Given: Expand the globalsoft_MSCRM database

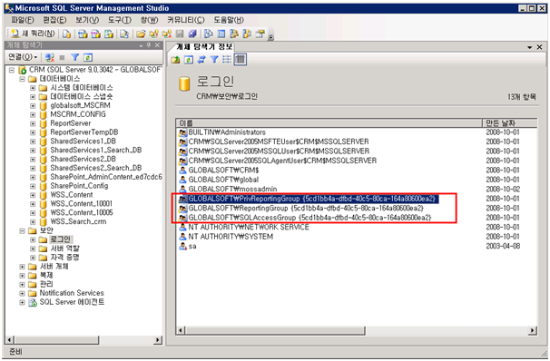Looking at the screenshot, I should click(33, 105).
